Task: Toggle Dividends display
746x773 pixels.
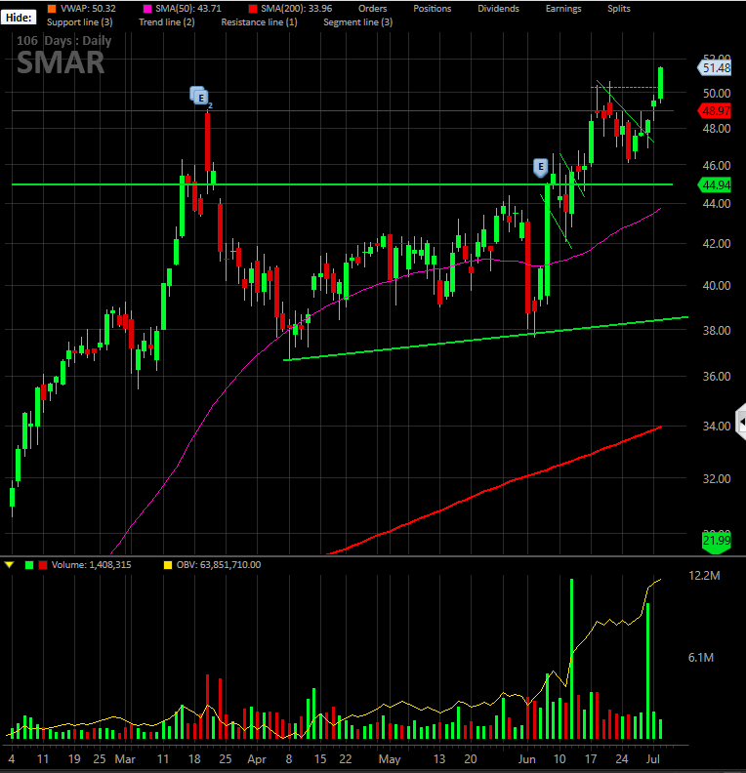Action: tap(499, 9)
